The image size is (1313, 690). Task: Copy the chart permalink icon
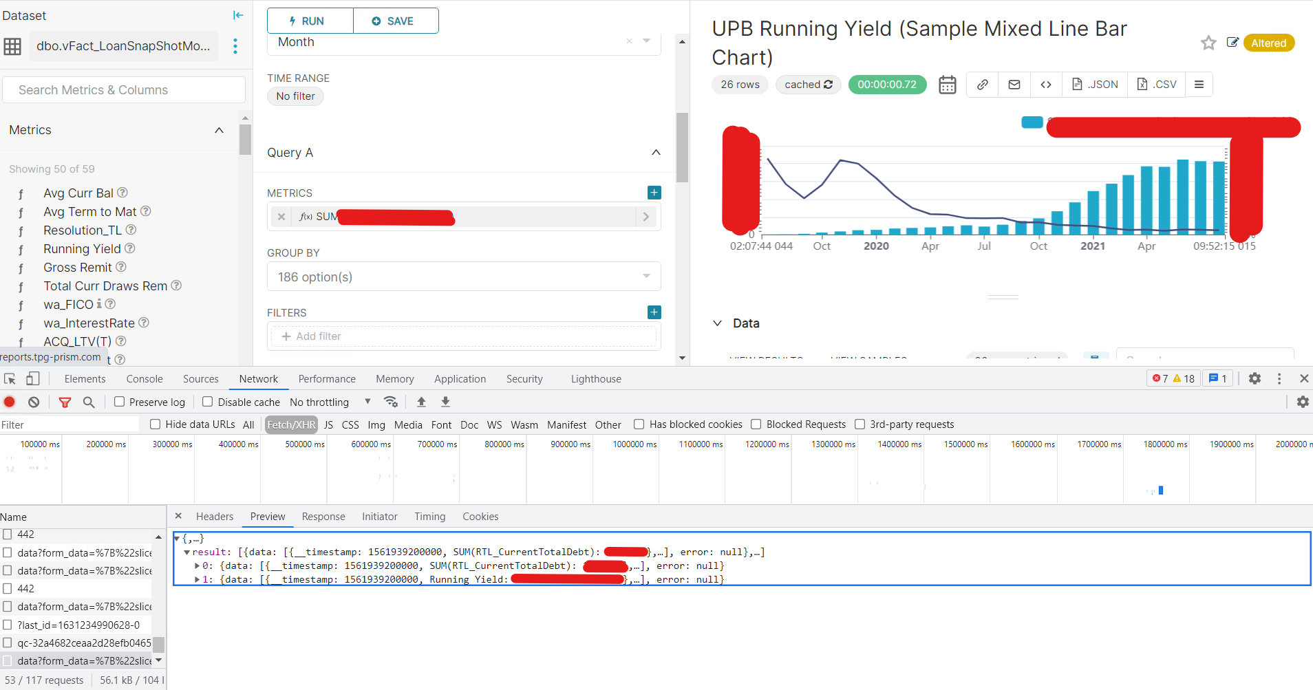[982, 84]
